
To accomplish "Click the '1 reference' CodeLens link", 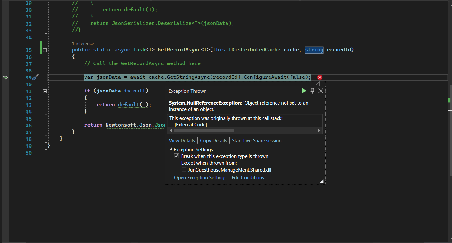I will [83, 43].
